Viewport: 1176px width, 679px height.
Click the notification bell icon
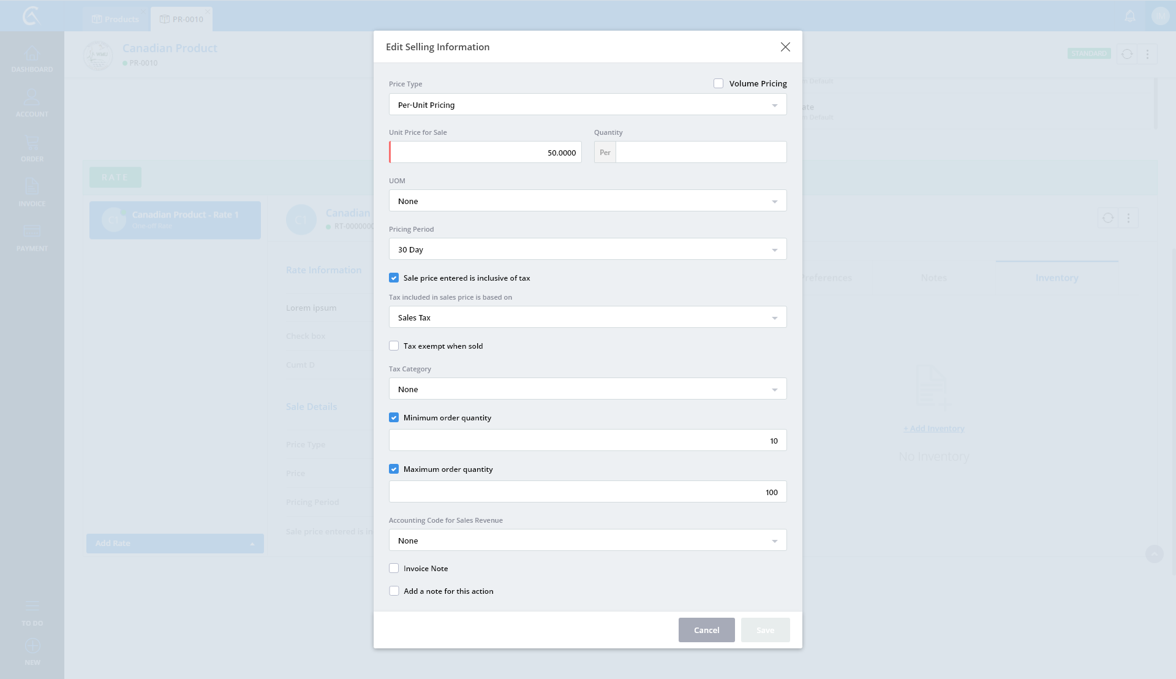[x=1130, y=17]
